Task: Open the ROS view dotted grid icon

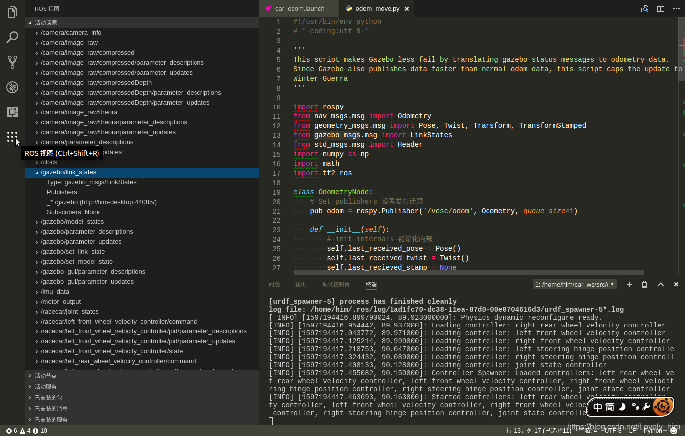Action: click(12, 137)
